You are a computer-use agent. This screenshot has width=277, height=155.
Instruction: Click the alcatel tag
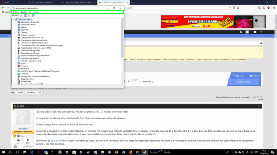click(x=20, y=93)
